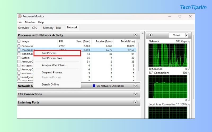Viewport: 212px width, 132px height.
Task: Click the Views button
Action: point(177,35)
